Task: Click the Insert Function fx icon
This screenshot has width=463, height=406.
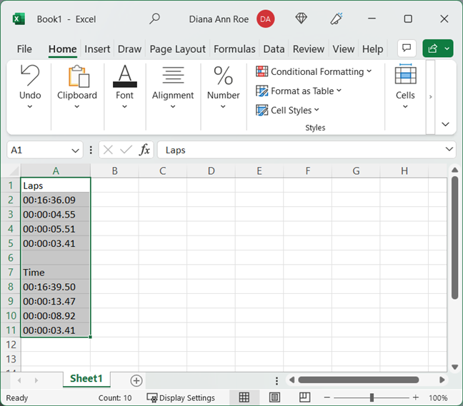Action: 144,150
